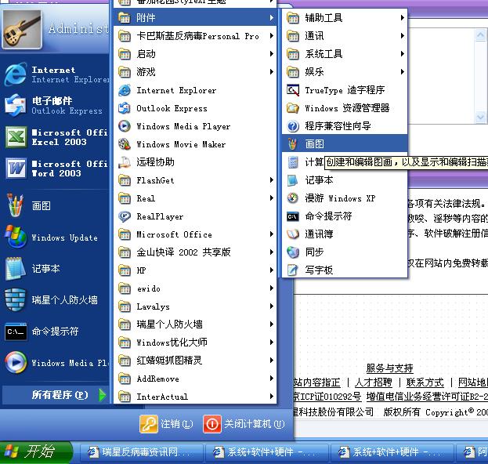Launch Microsoft Office Word 2003
Screen dimensions: 488x464
pyautogui.click(x=55, y=169)
